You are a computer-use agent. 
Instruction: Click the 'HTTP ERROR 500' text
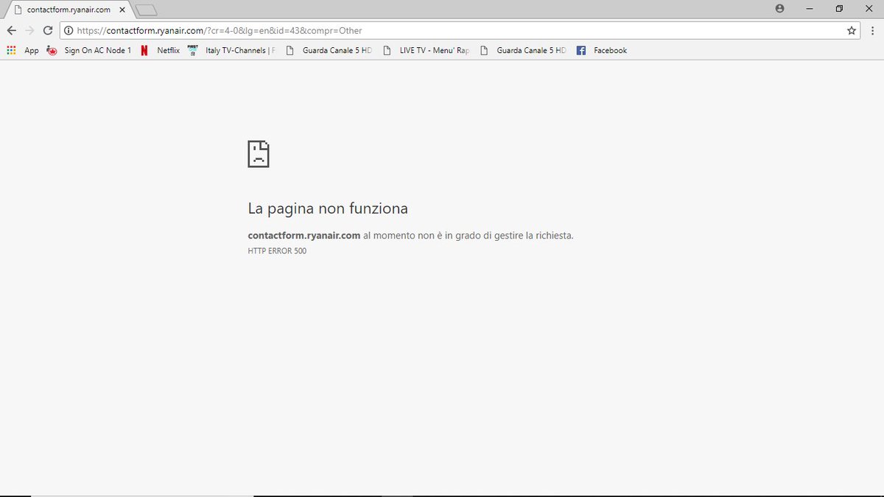click(277, 251)
